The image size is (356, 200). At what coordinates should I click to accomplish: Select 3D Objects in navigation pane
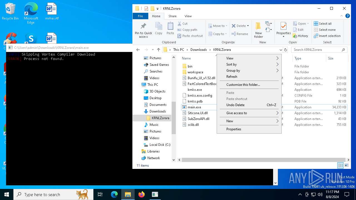coord(155,91)
